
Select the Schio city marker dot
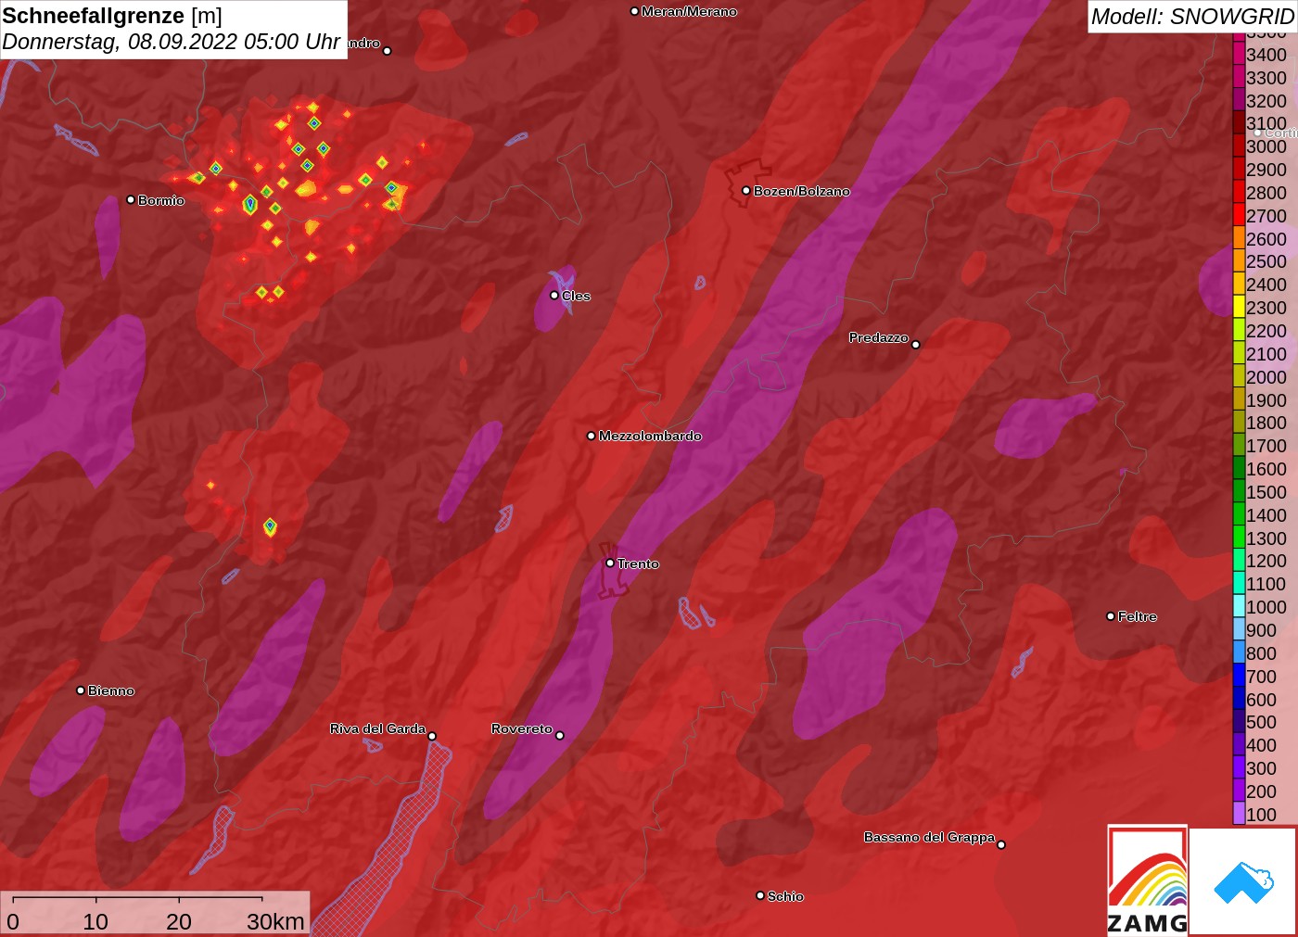point(760,895)
